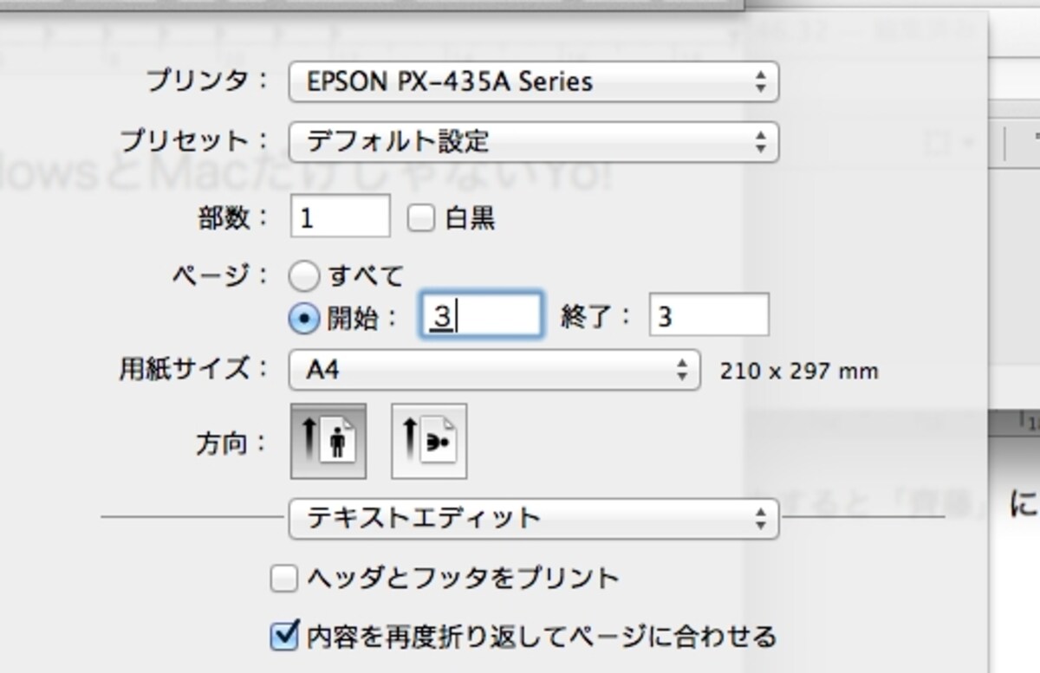The image size is (1040, 673).
Task: Select the landscape orientation icon
Action: point(429,441)
